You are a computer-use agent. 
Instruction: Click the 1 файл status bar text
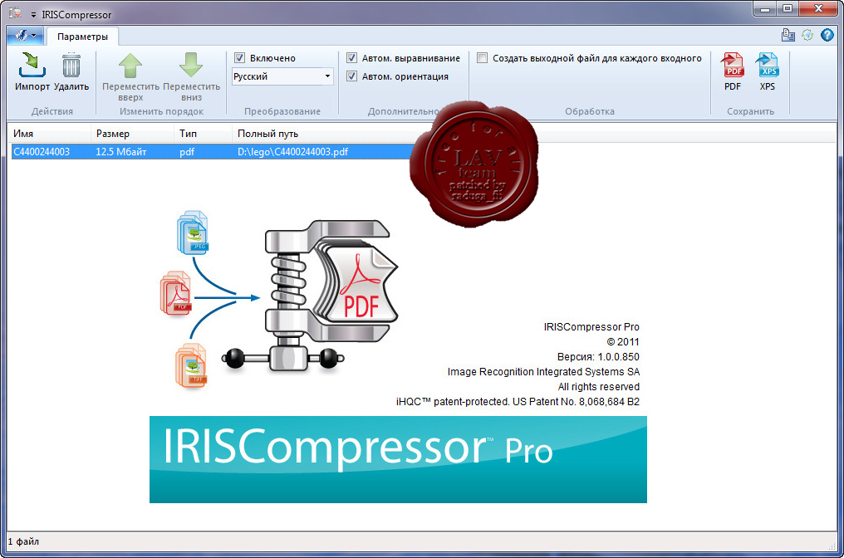(24, 541)
